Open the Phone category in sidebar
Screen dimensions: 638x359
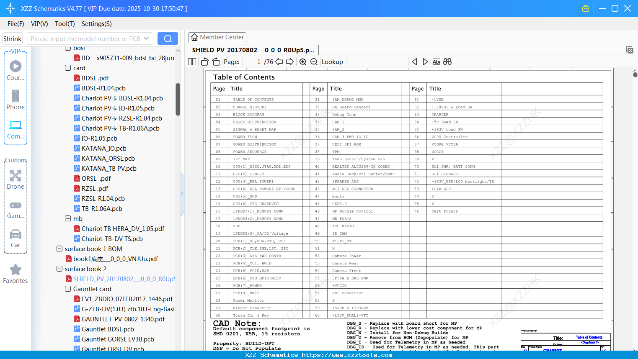(x=15, y=100)
